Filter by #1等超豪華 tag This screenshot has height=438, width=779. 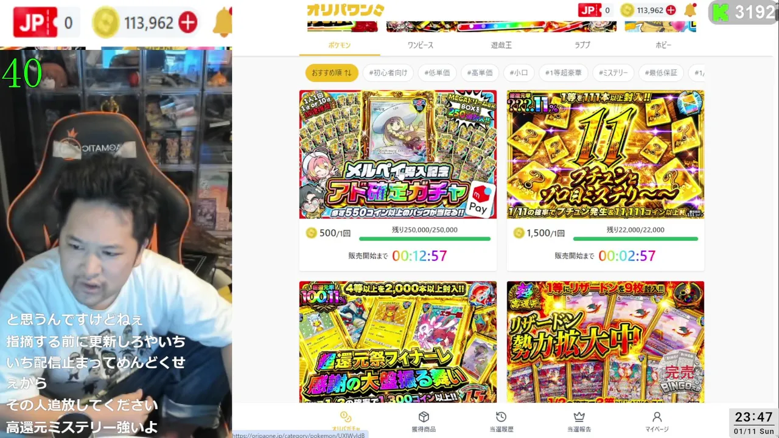point(563,73)
